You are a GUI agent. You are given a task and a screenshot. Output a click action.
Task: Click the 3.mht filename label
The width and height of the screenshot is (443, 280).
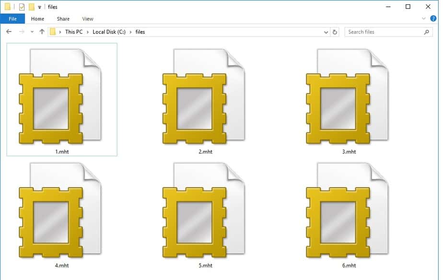349,152
